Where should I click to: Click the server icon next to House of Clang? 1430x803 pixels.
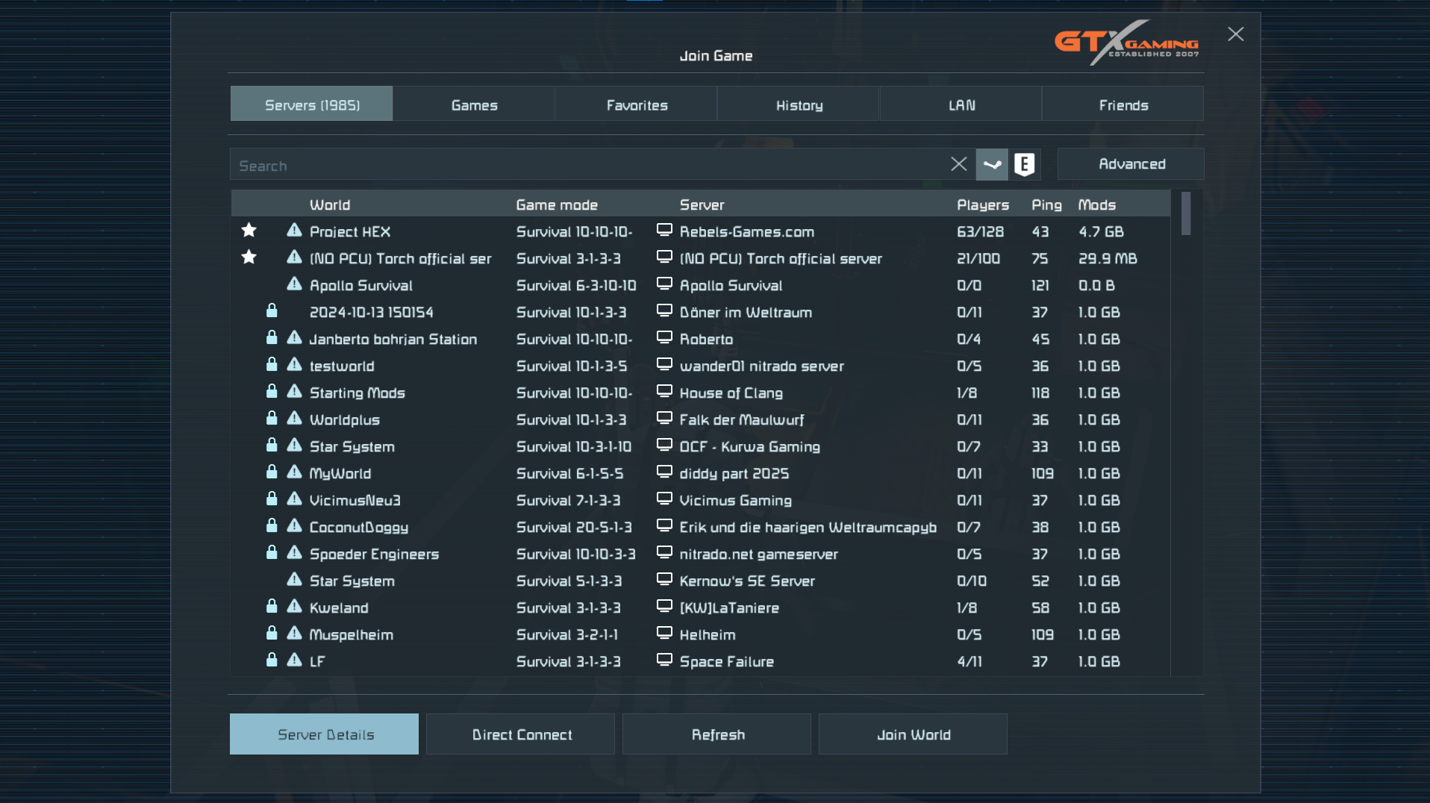pos(664,391)
